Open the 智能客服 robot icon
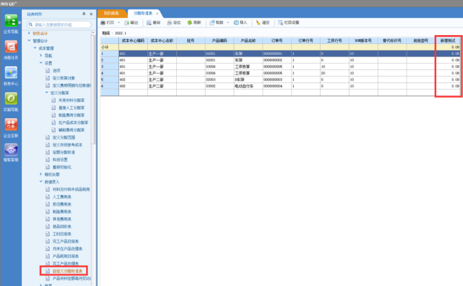This screenshot has width=463, height=286. [11, 150]
